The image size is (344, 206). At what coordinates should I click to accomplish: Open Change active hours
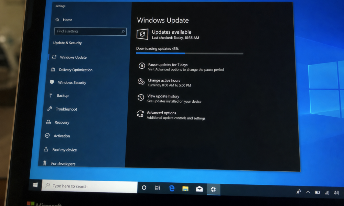164,80
